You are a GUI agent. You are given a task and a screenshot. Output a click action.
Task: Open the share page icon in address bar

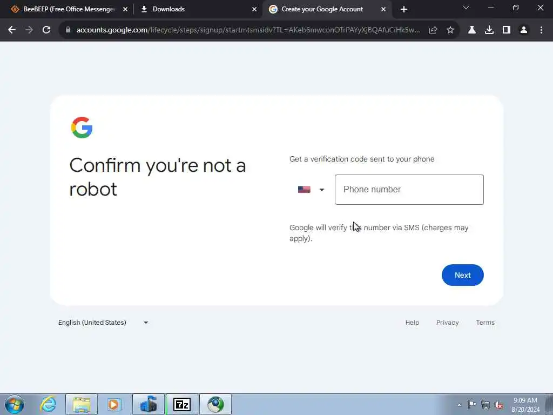tap(433, 30)
